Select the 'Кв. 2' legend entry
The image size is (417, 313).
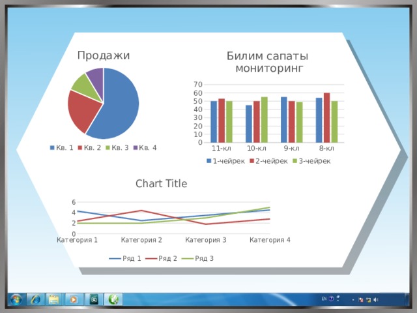[x=89, y=148]
